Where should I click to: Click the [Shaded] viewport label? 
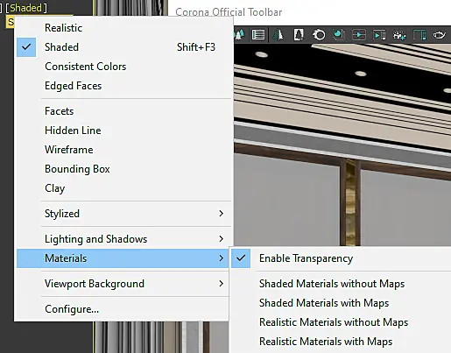26,8
